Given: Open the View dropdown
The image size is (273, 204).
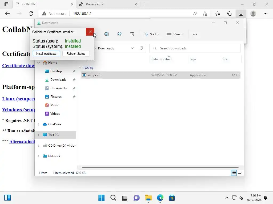Looking at the screenshot, I should tap(175, 34).
